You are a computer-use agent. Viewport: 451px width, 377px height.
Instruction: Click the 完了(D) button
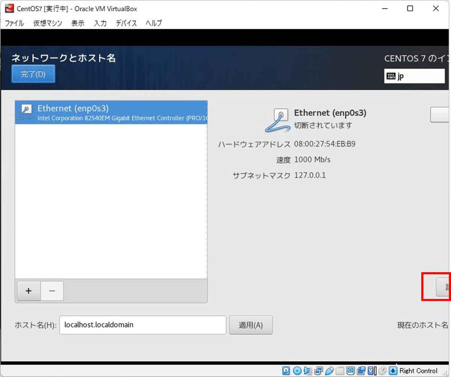pos(33,74)
